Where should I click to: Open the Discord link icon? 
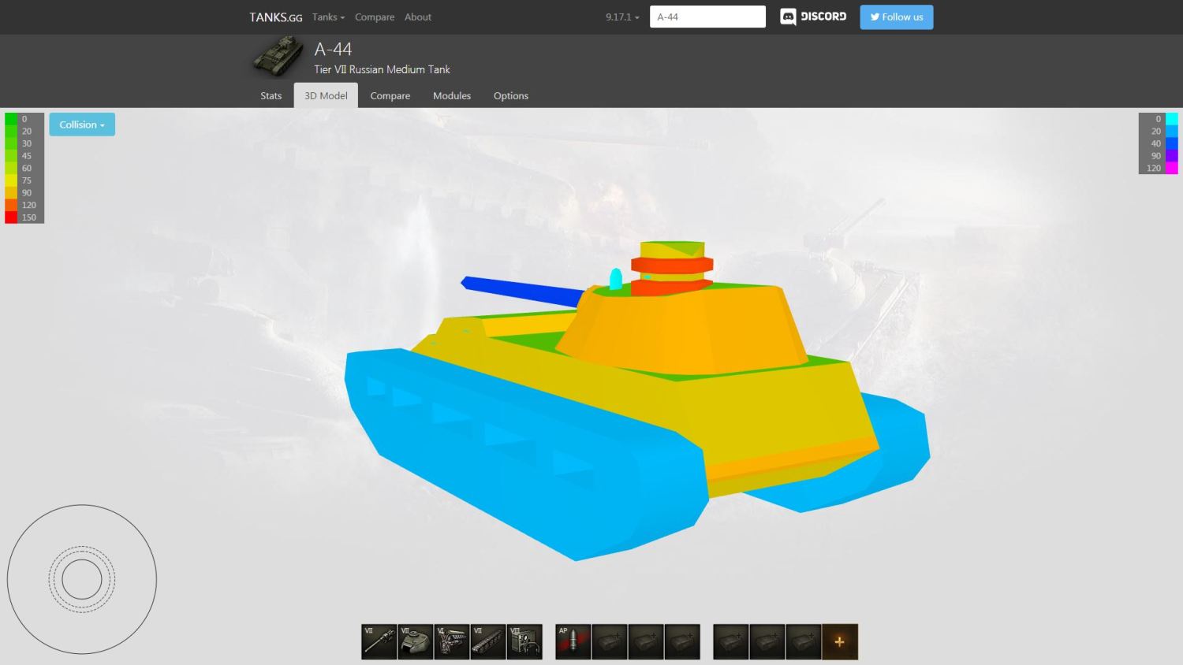813,17
